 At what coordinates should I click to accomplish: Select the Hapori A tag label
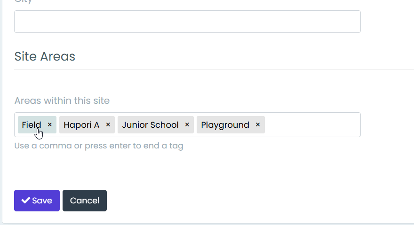click(81, 125)
